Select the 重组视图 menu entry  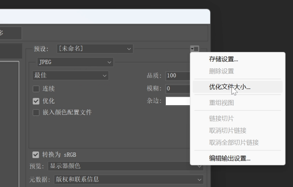(x=221, y=103)
